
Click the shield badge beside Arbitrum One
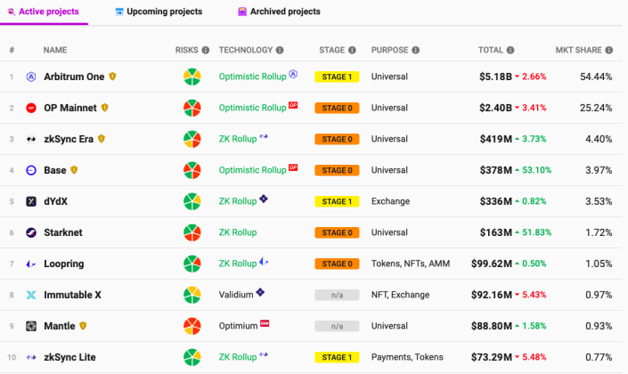112,76
